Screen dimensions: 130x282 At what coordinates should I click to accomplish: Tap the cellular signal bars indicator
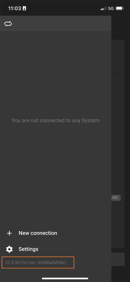pos(103,8)
